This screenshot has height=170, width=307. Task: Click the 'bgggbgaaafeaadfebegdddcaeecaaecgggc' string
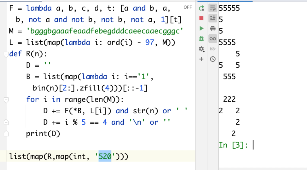pos(105,31)
